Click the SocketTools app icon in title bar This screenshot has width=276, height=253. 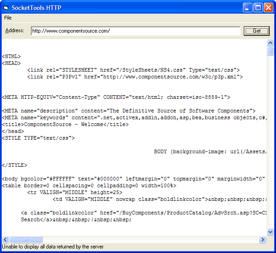[6, 7]
